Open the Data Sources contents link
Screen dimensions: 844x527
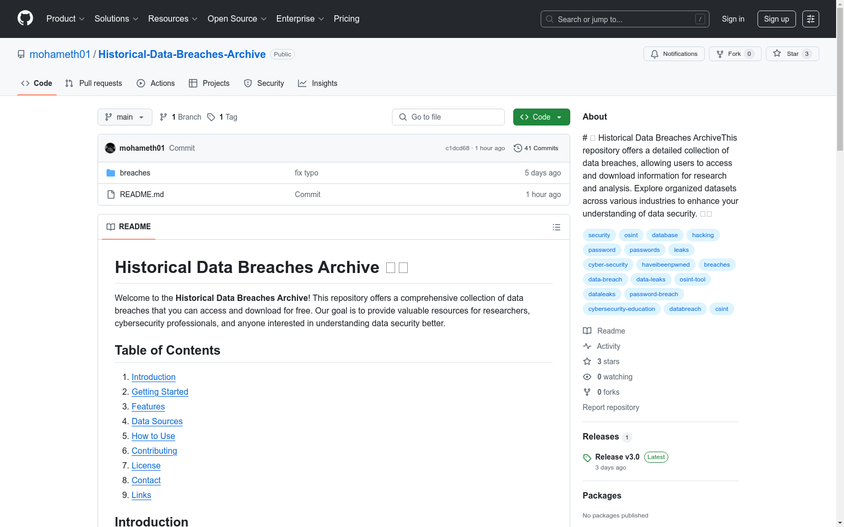pyautogui.click(x=157, y=421)
